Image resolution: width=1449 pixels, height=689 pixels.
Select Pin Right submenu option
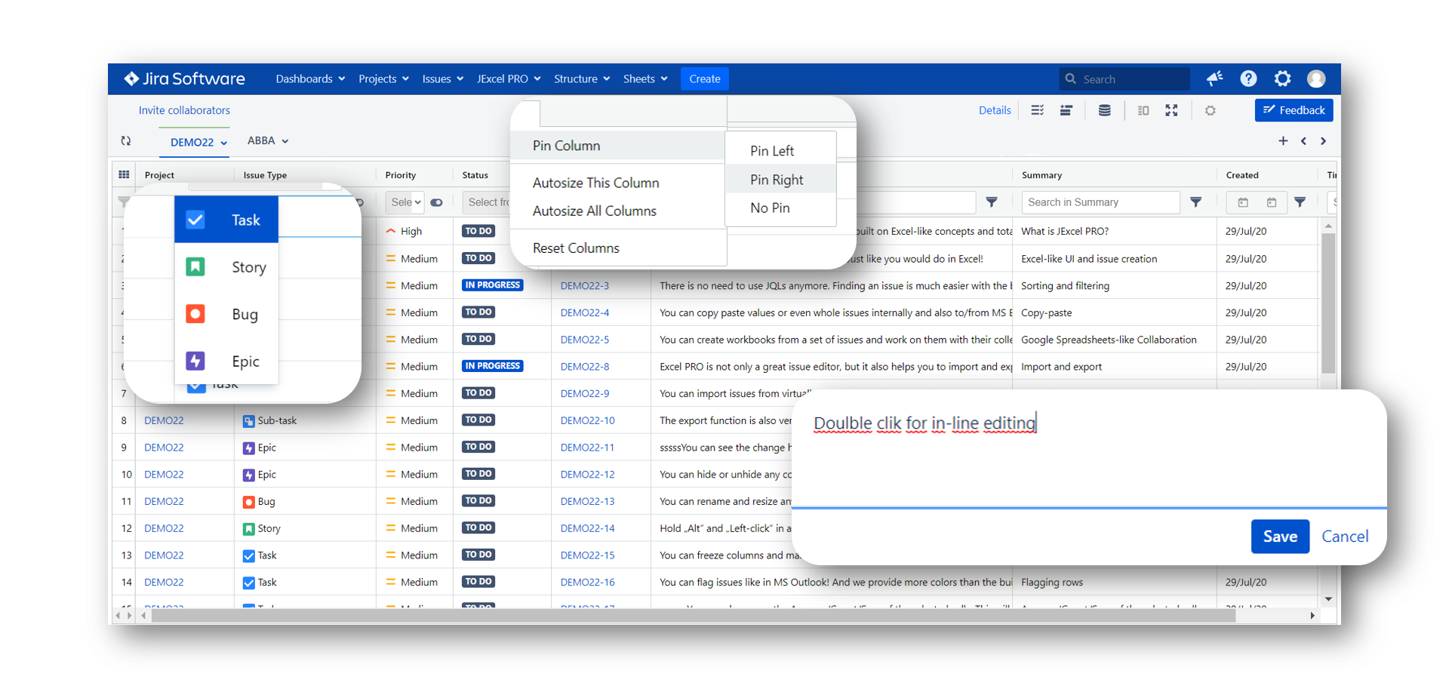pos(780,180)
